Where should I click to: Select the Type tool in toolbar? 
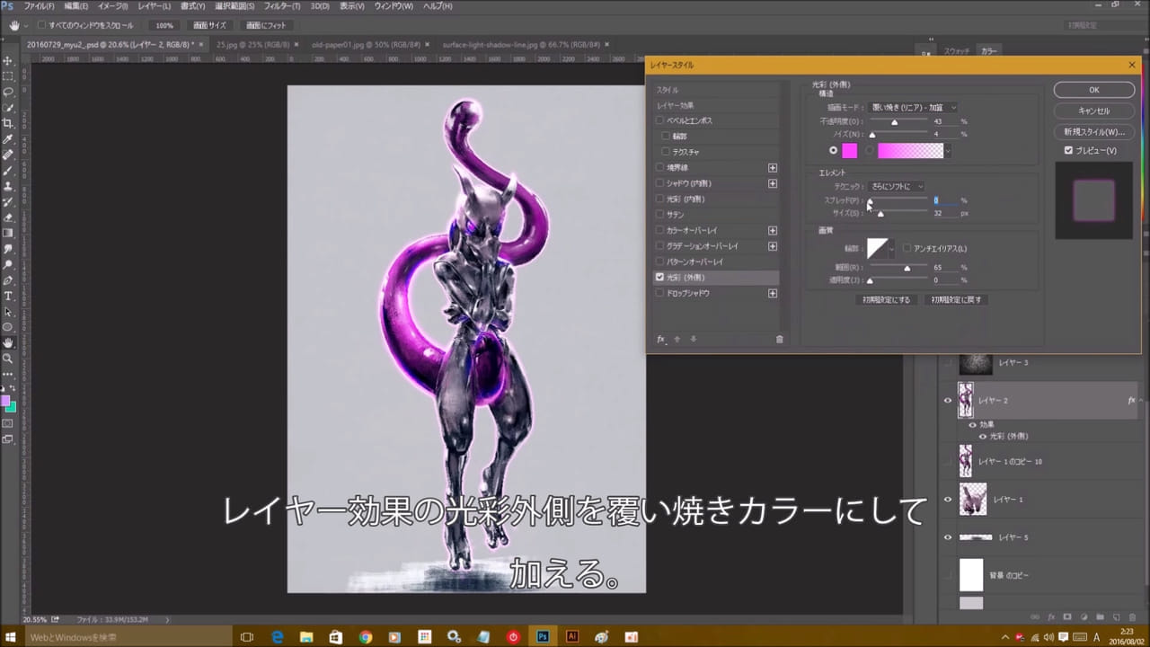pyautogui.click(x=8, y=296)
